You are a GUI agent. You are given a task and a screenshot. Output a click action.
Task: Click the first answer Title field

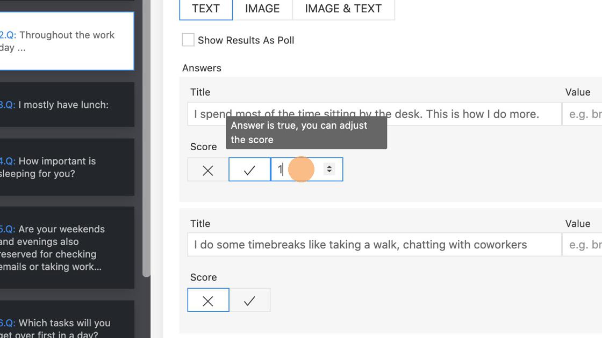pos(374,114)
